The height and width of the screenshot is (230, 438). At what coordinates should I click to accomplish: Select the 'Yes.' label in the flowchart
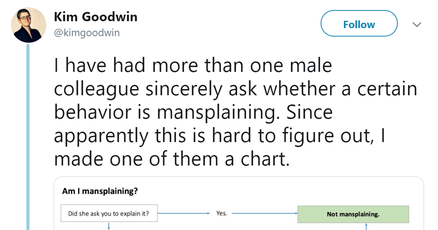pyautogui.click(x=222, y=213)
